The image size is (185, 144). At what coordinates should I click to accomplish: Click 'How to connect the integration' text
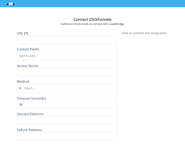click(144, 33)
